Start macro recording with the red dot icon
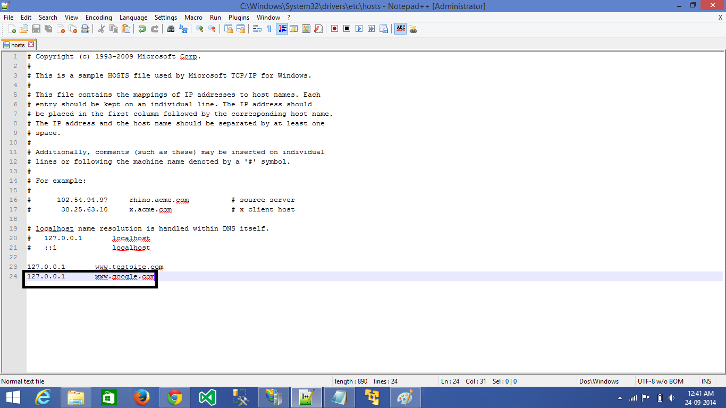726x408 pixels. click(334, 29)
